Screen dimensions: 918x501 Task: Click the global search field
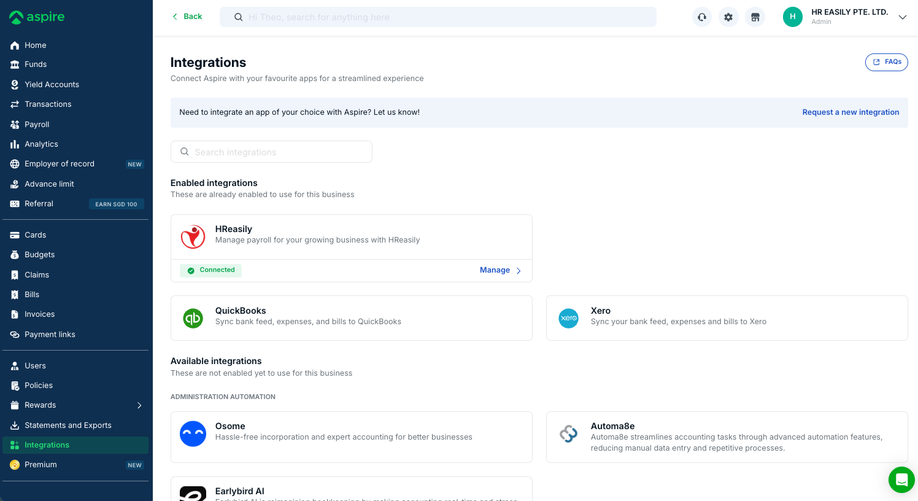(438, 17)
